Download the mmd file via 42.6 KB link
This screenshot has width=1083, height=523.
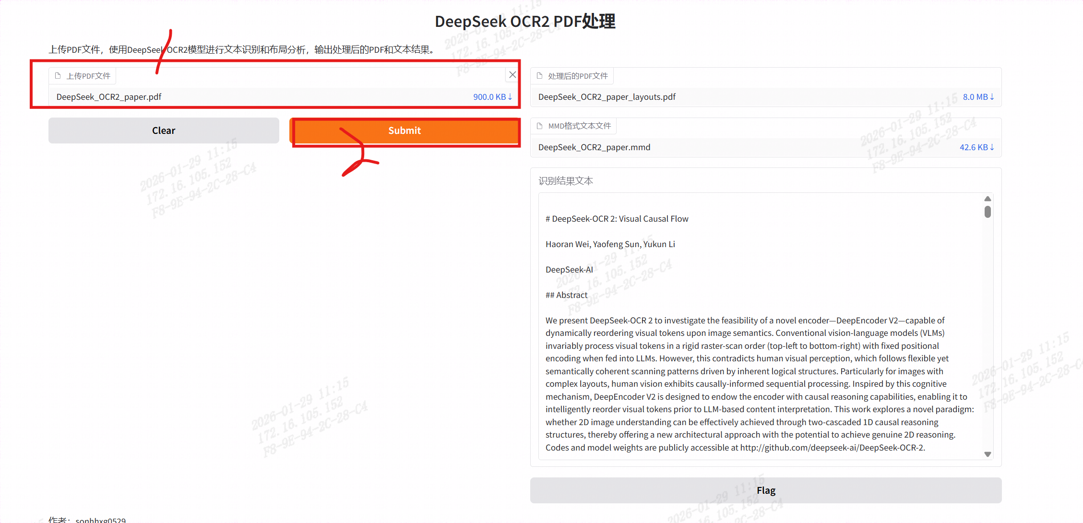point(977,147)
